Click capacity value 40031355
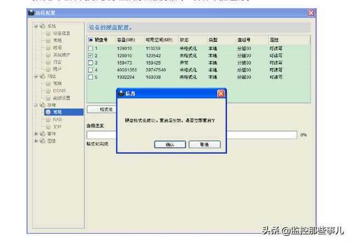The width and height of the screenshot is (351, 242). pos(127,70)
